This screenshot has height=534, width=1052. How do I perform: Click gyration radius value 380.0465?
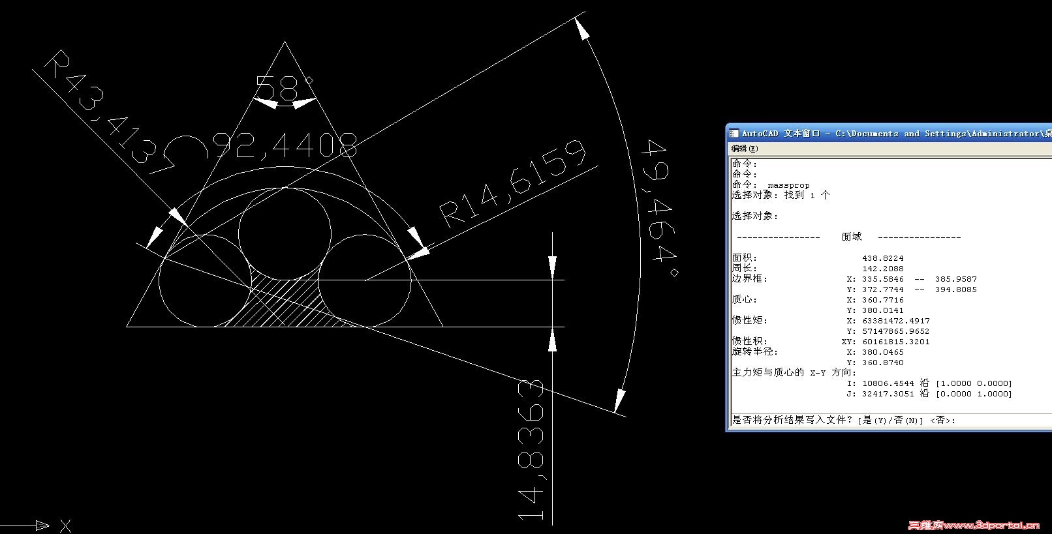[883, 352]
